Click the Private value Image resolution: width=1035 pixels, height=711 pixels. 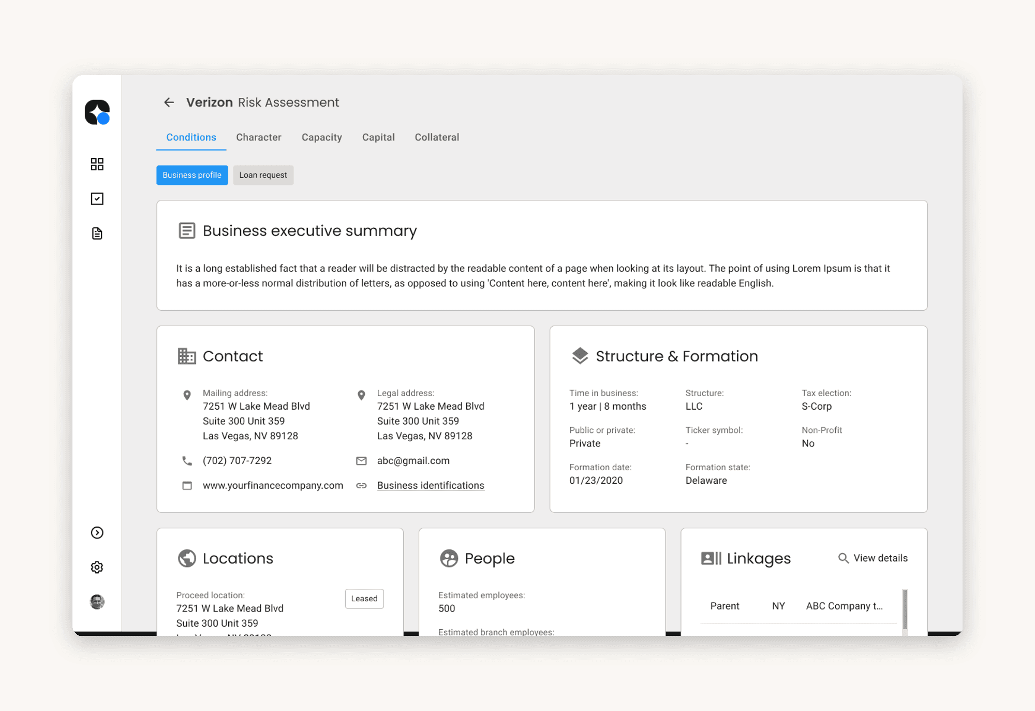coord(585,444)
